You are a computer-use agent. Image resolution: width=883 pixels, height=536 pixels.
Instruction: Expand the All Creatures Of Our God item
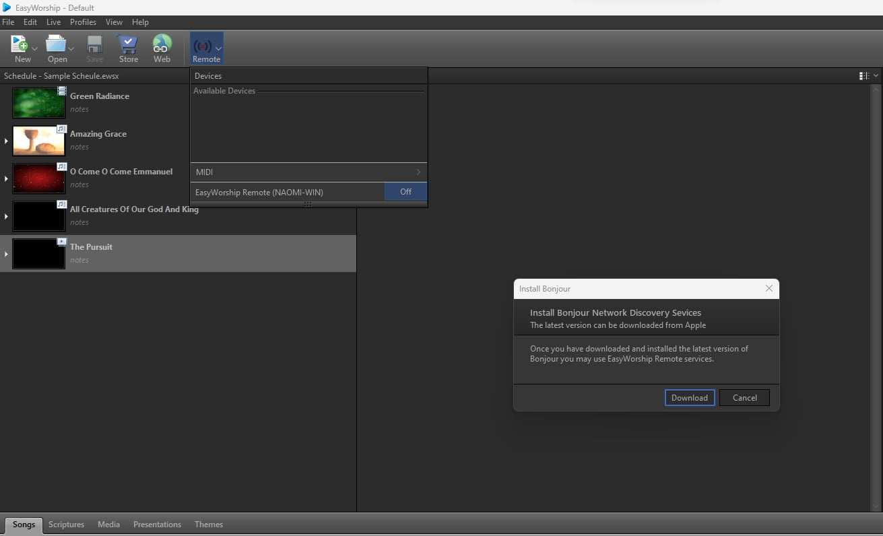[x=6, y=216]
